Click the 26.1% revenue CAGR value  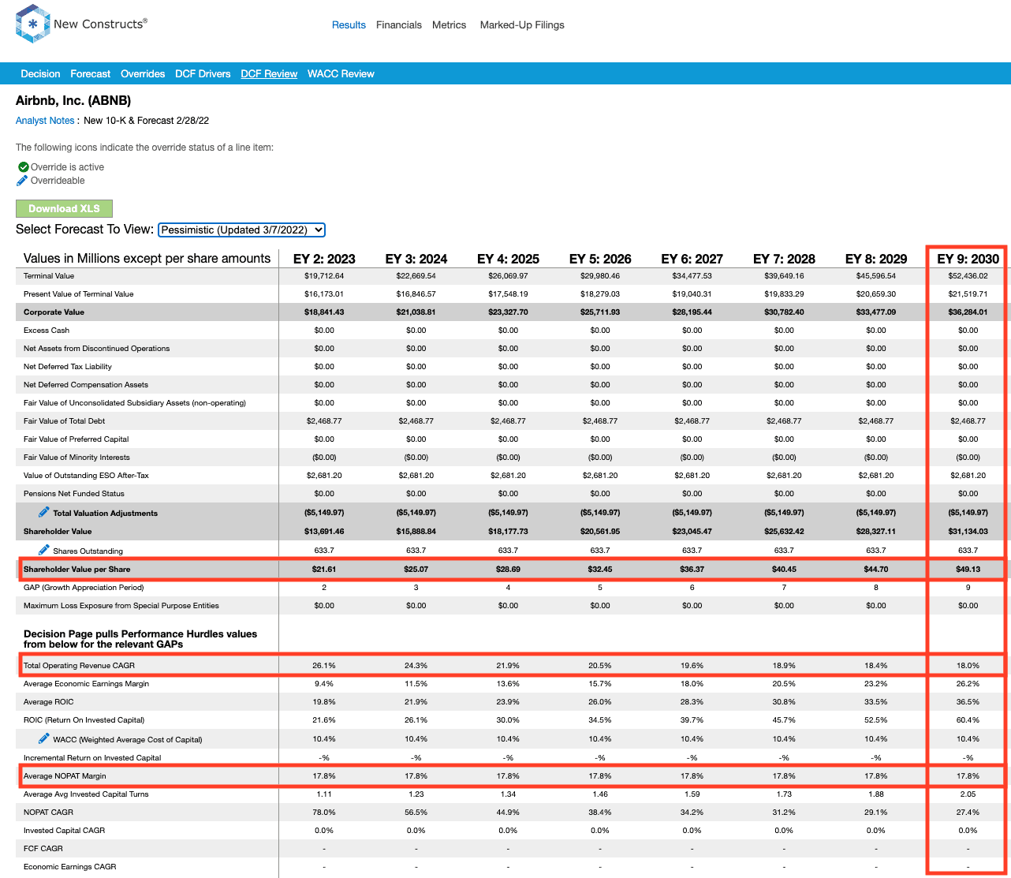[x=324, y=666]
